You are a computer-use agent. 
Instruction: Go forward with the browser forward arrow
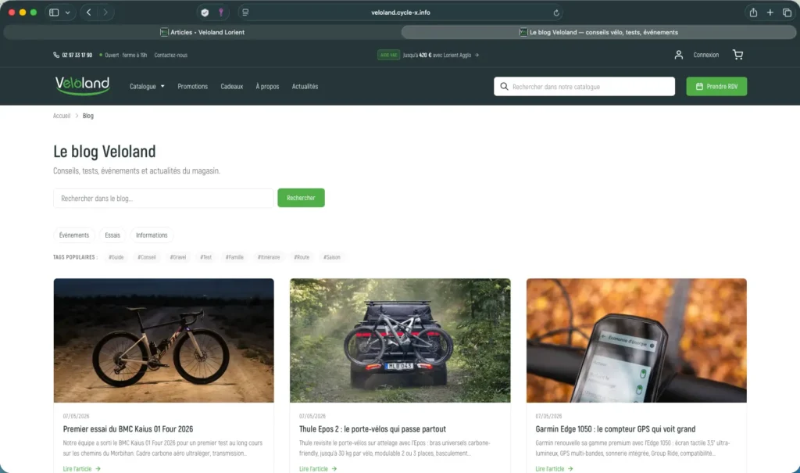pos(105,13)
